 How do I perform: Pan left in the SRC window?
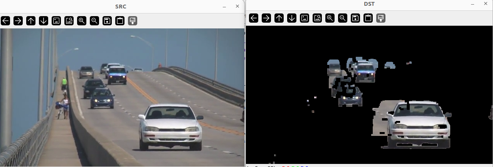click(5, 21)
